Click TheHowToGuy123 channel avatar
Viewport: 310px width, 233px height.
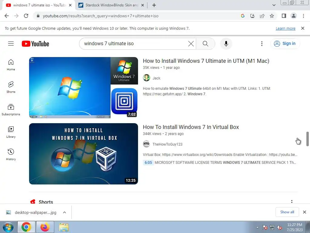[147, 144]
